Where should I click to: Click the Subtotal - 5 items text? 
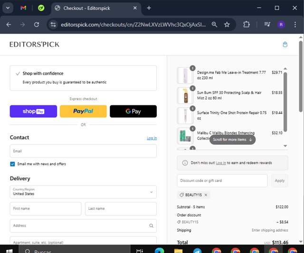pyautogui.click(x=191, y=207)
